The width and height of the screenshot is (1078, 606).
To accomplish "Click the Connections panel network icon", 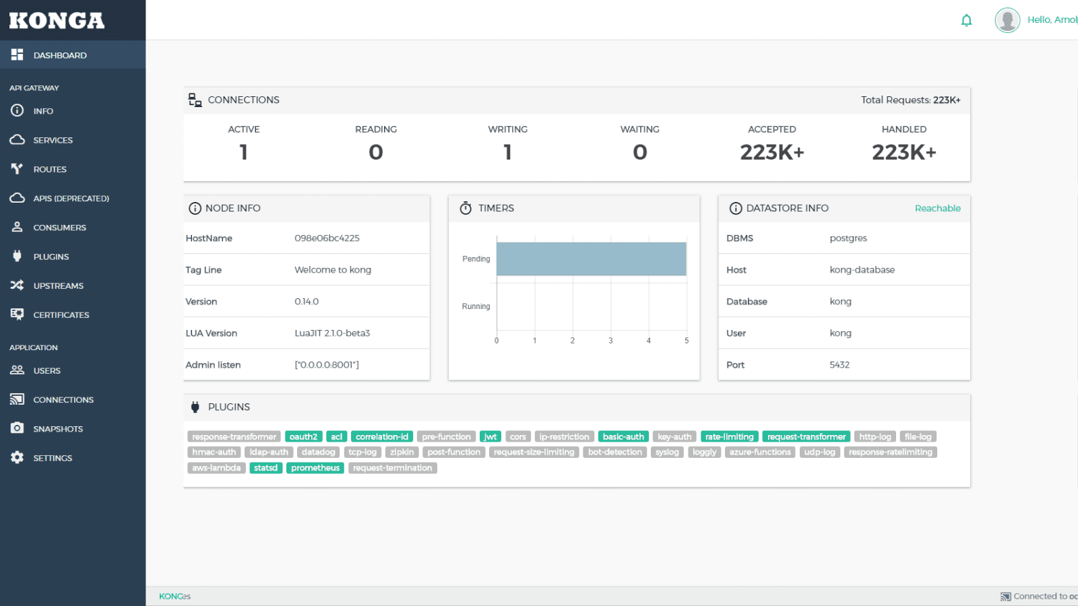I will click(195, 100).
